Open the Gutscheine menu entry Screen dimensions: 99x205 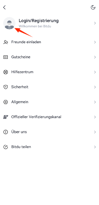click(x=49, y=57)
